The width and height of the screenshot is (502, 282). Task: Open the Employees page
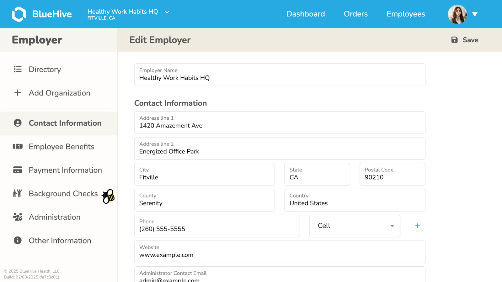[x=406, y=14]
